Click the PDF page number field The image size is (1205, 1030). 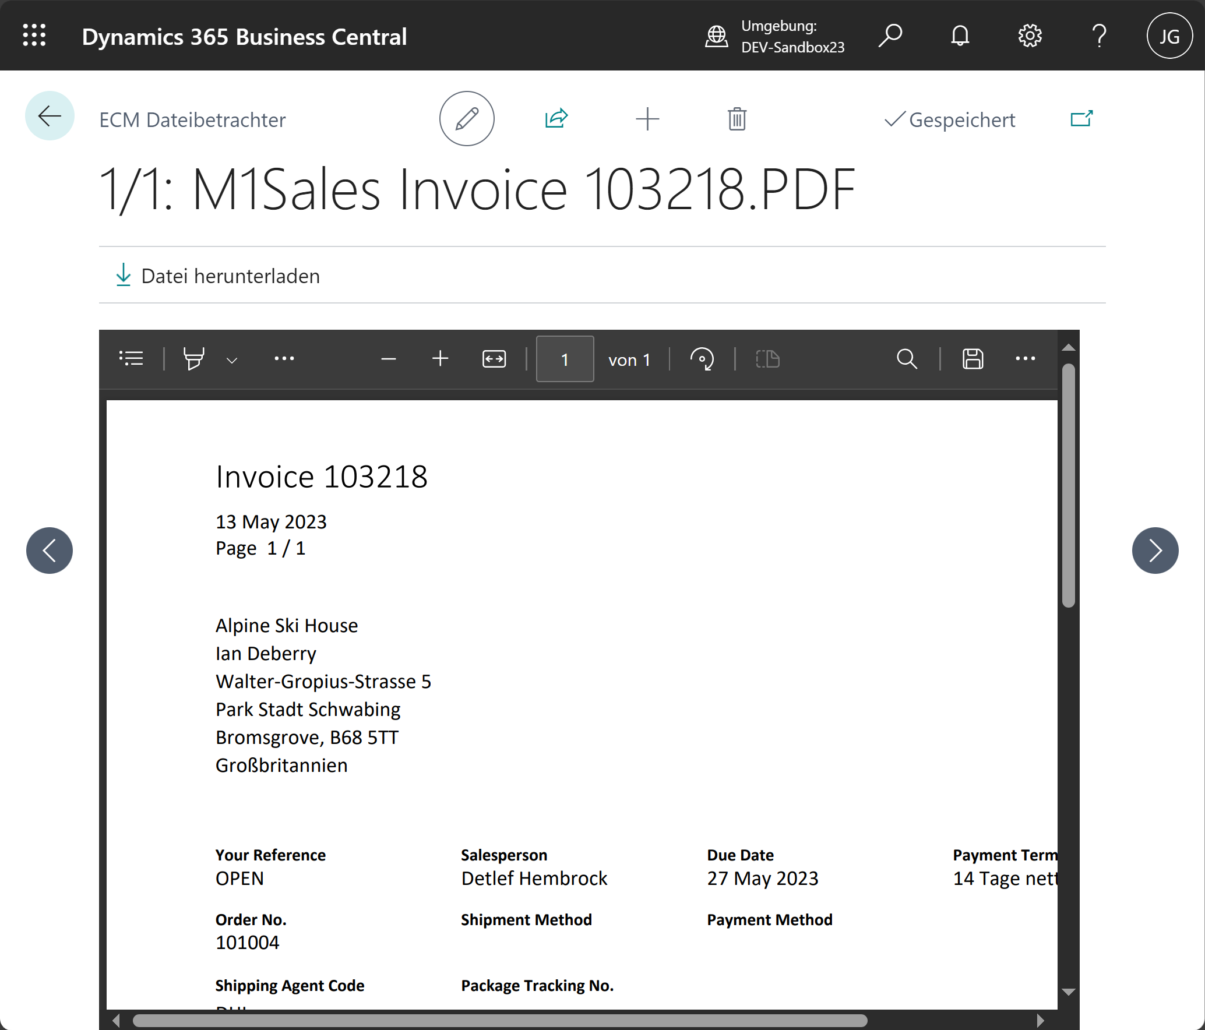(x=565, y=359)
